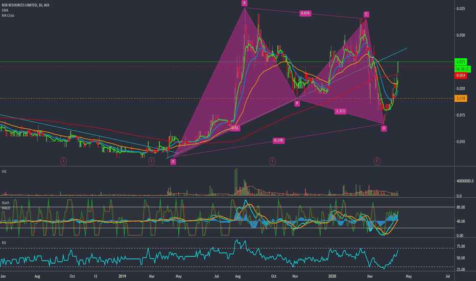The image size is (476, 281).
Task: Click the 0.015 price axis value
Action: pos(461,115)
